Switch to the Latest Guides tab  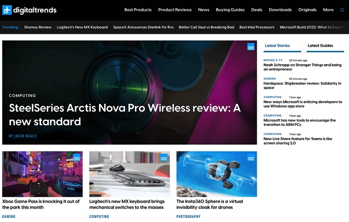[320, 46]
